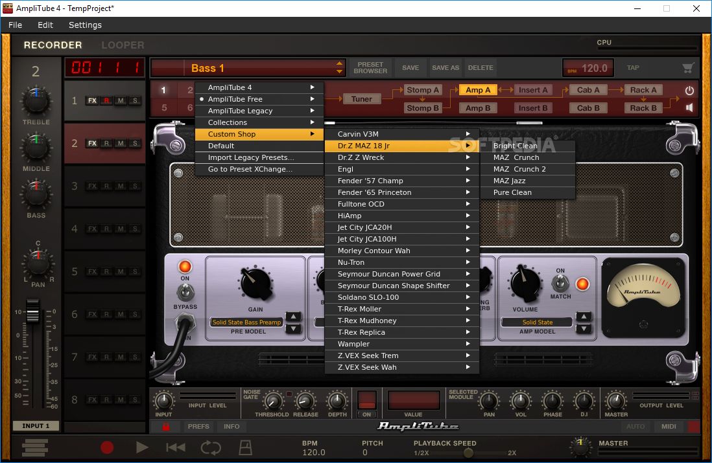The height and width of the screenshot is (463, 712).
Task: Open the Settings menu
Action: coord(85,25)
